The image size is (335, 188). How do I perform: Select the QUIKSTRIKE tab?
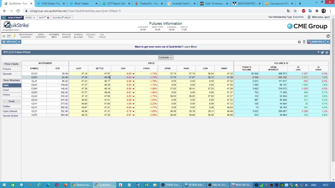[x=15, y=17]
